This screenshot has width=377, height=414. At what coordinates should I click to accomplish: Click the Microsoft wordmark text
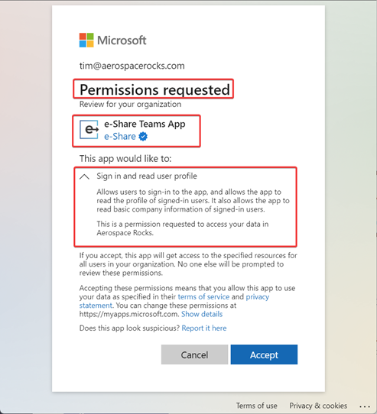pos(122,40)
